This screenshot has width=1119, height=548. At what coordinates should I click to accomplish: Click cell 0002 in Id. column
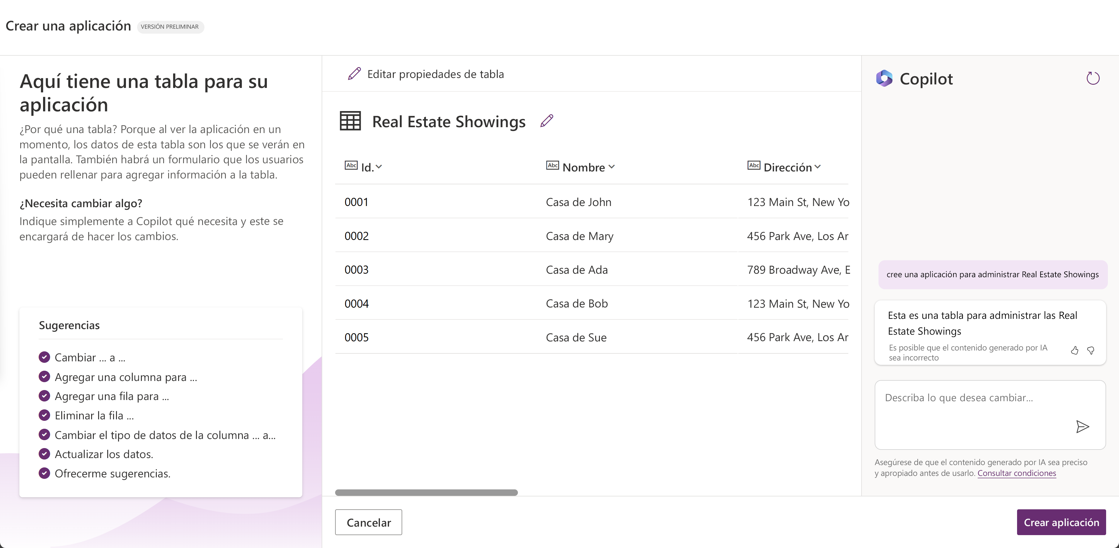pyautogui.click(x=356, y=236)
